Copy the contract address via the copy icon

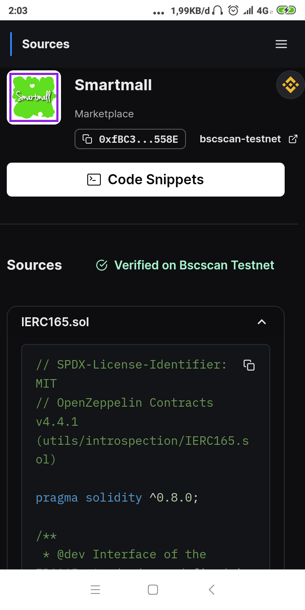[87, 139]
